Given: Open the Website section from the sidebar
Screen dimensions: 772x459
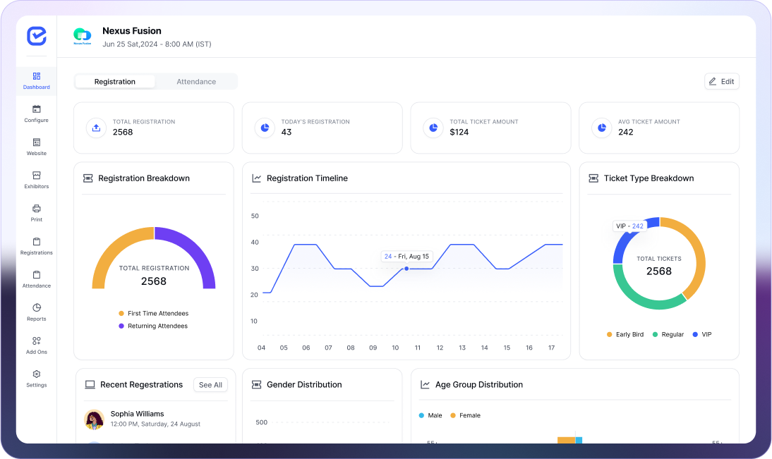Looking at the screenshot, I should [36, 145].
